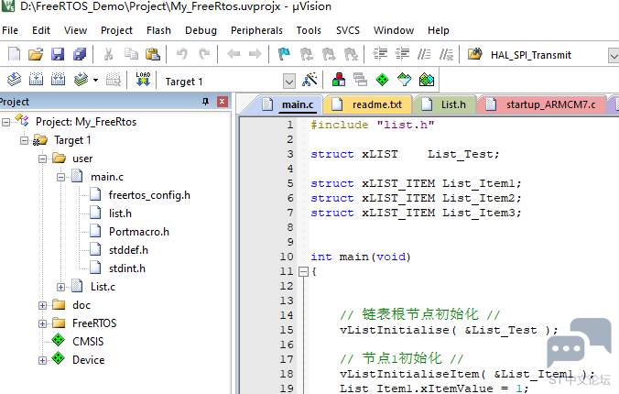619x394 pixels.
Task: Collapse Project: My_FreeRtos root node
Action: pyautogui.click(x=5, y=122)
